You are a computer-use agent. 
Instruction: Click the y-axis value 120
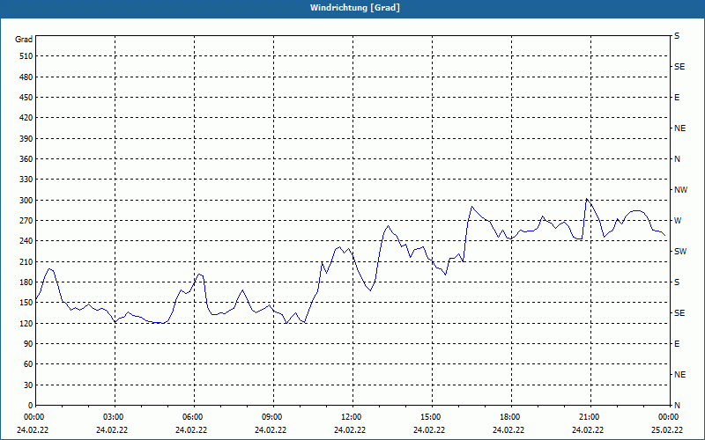26,323
